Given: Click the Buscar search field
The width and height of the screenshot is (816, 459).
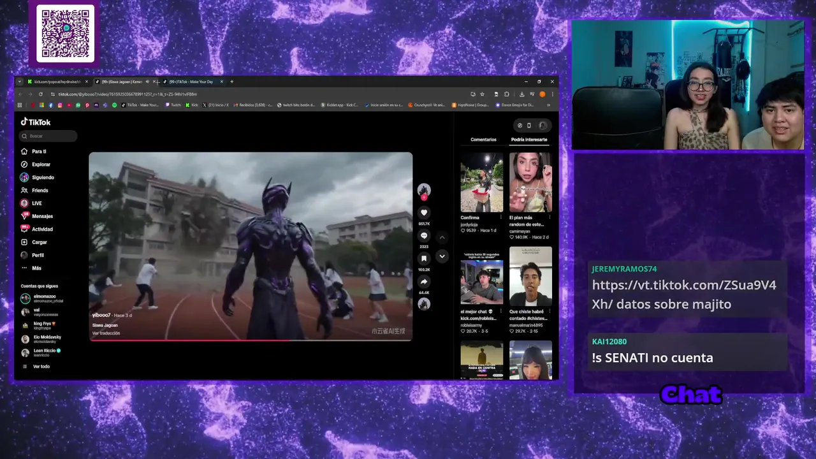Looking at the screenshot, I should (48, 136).
